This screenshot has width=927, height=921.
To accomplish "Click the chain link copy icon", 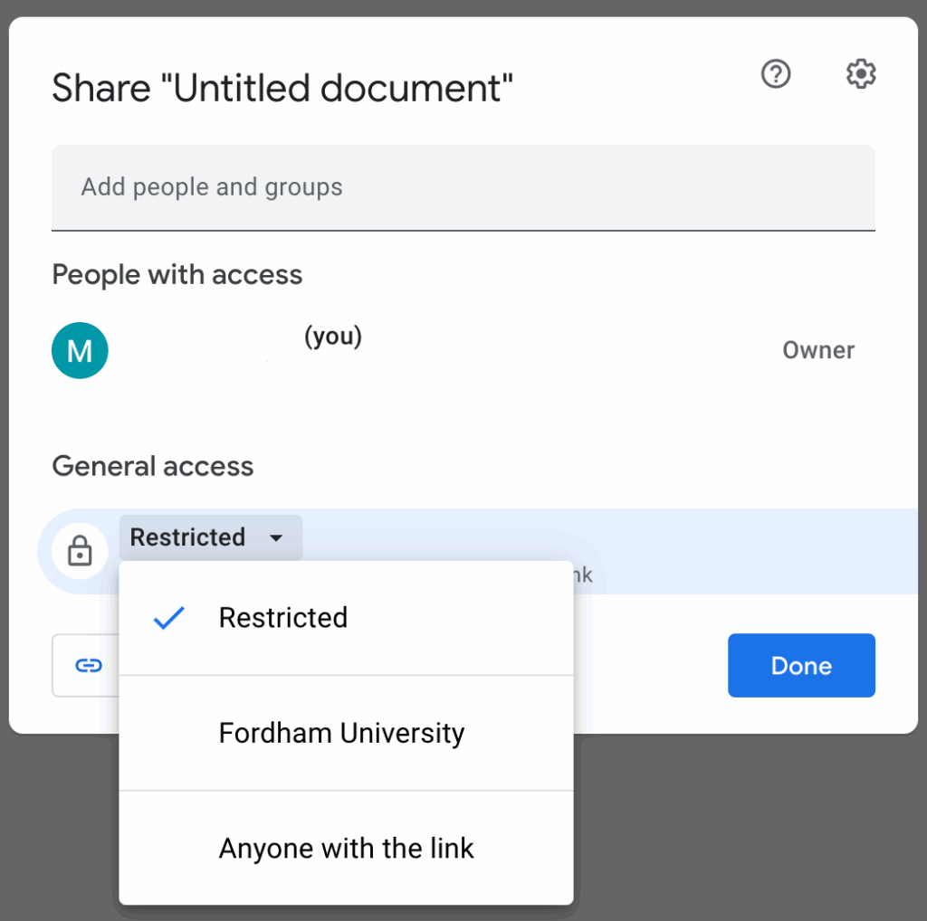I will pos(87,666).
